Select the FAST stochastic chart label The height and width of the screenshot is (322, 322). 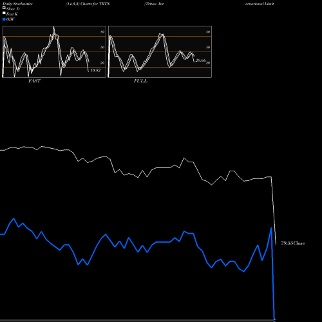(x=34, y=80)
